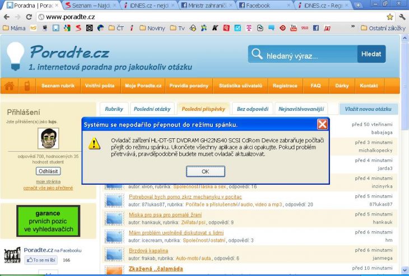Switch to the Ministr zahraničí Facebook tab
409x276 pixels.
(206, 5)
